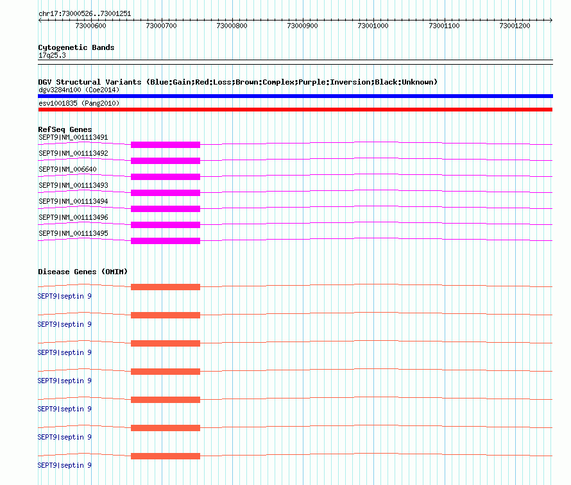Screen dimensions: 571x485
Task: Click the SEPT9|NM_001113492 transcript label
Action: [73, 153]
